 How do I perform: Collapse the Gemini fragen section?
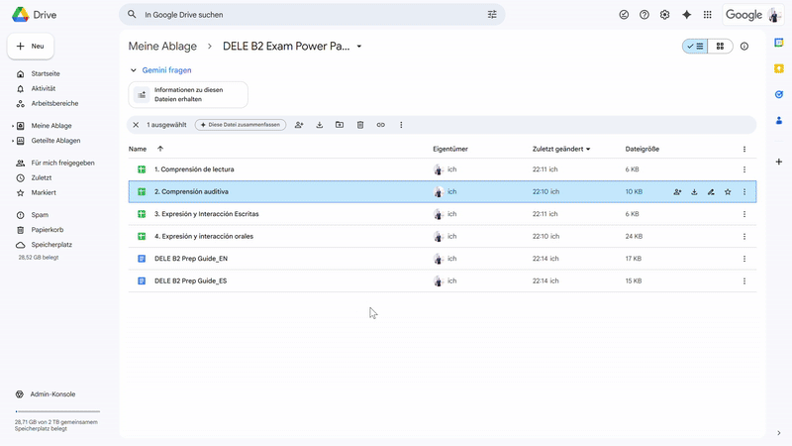134,70
